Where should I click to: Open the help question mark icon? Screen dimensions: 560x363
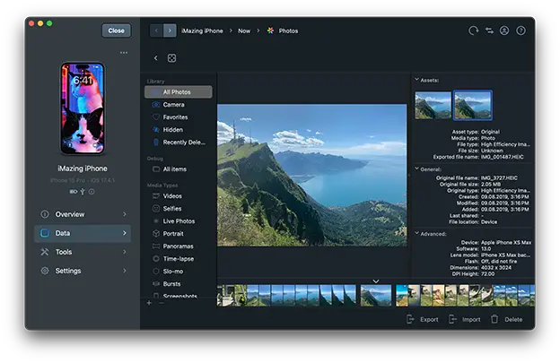pos(521,30)
